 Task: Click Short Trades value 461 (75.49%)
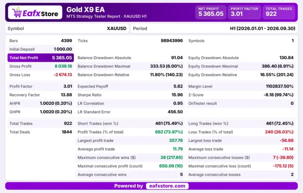tap(169, 123)
